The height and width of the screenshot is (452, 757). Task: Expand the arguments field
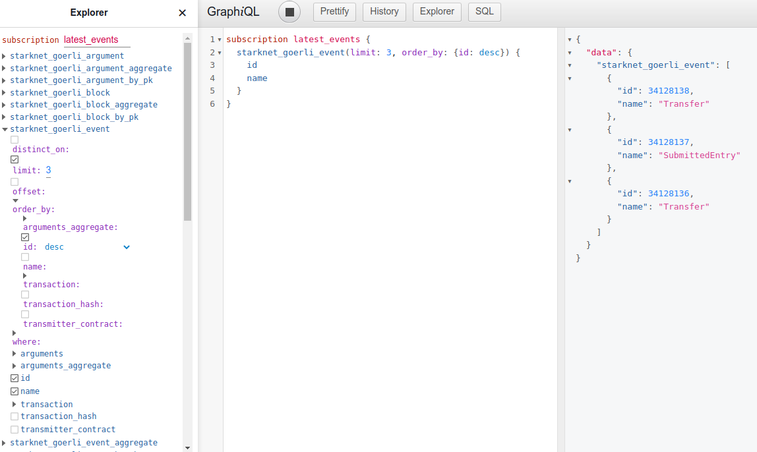14,354
